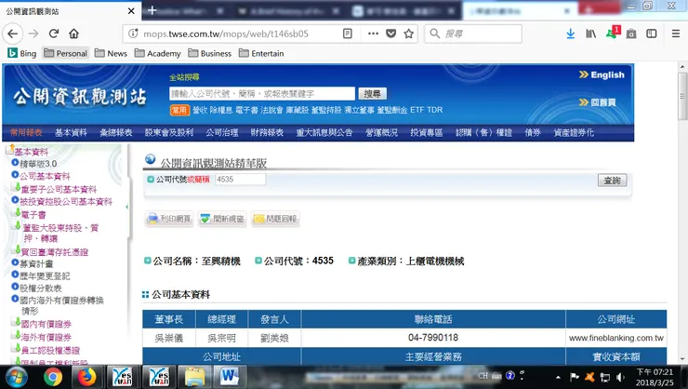Open file explorer folder in taskbar
The height and width of the screenshot is (389, 688).
195,377
